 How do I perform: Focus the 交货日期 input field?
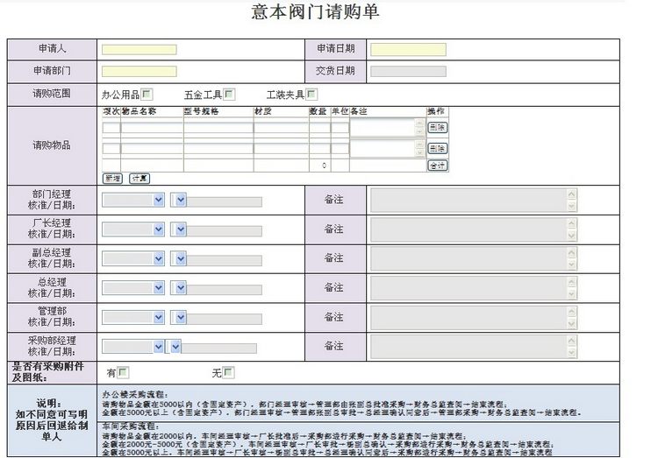[x=408, y=72]
